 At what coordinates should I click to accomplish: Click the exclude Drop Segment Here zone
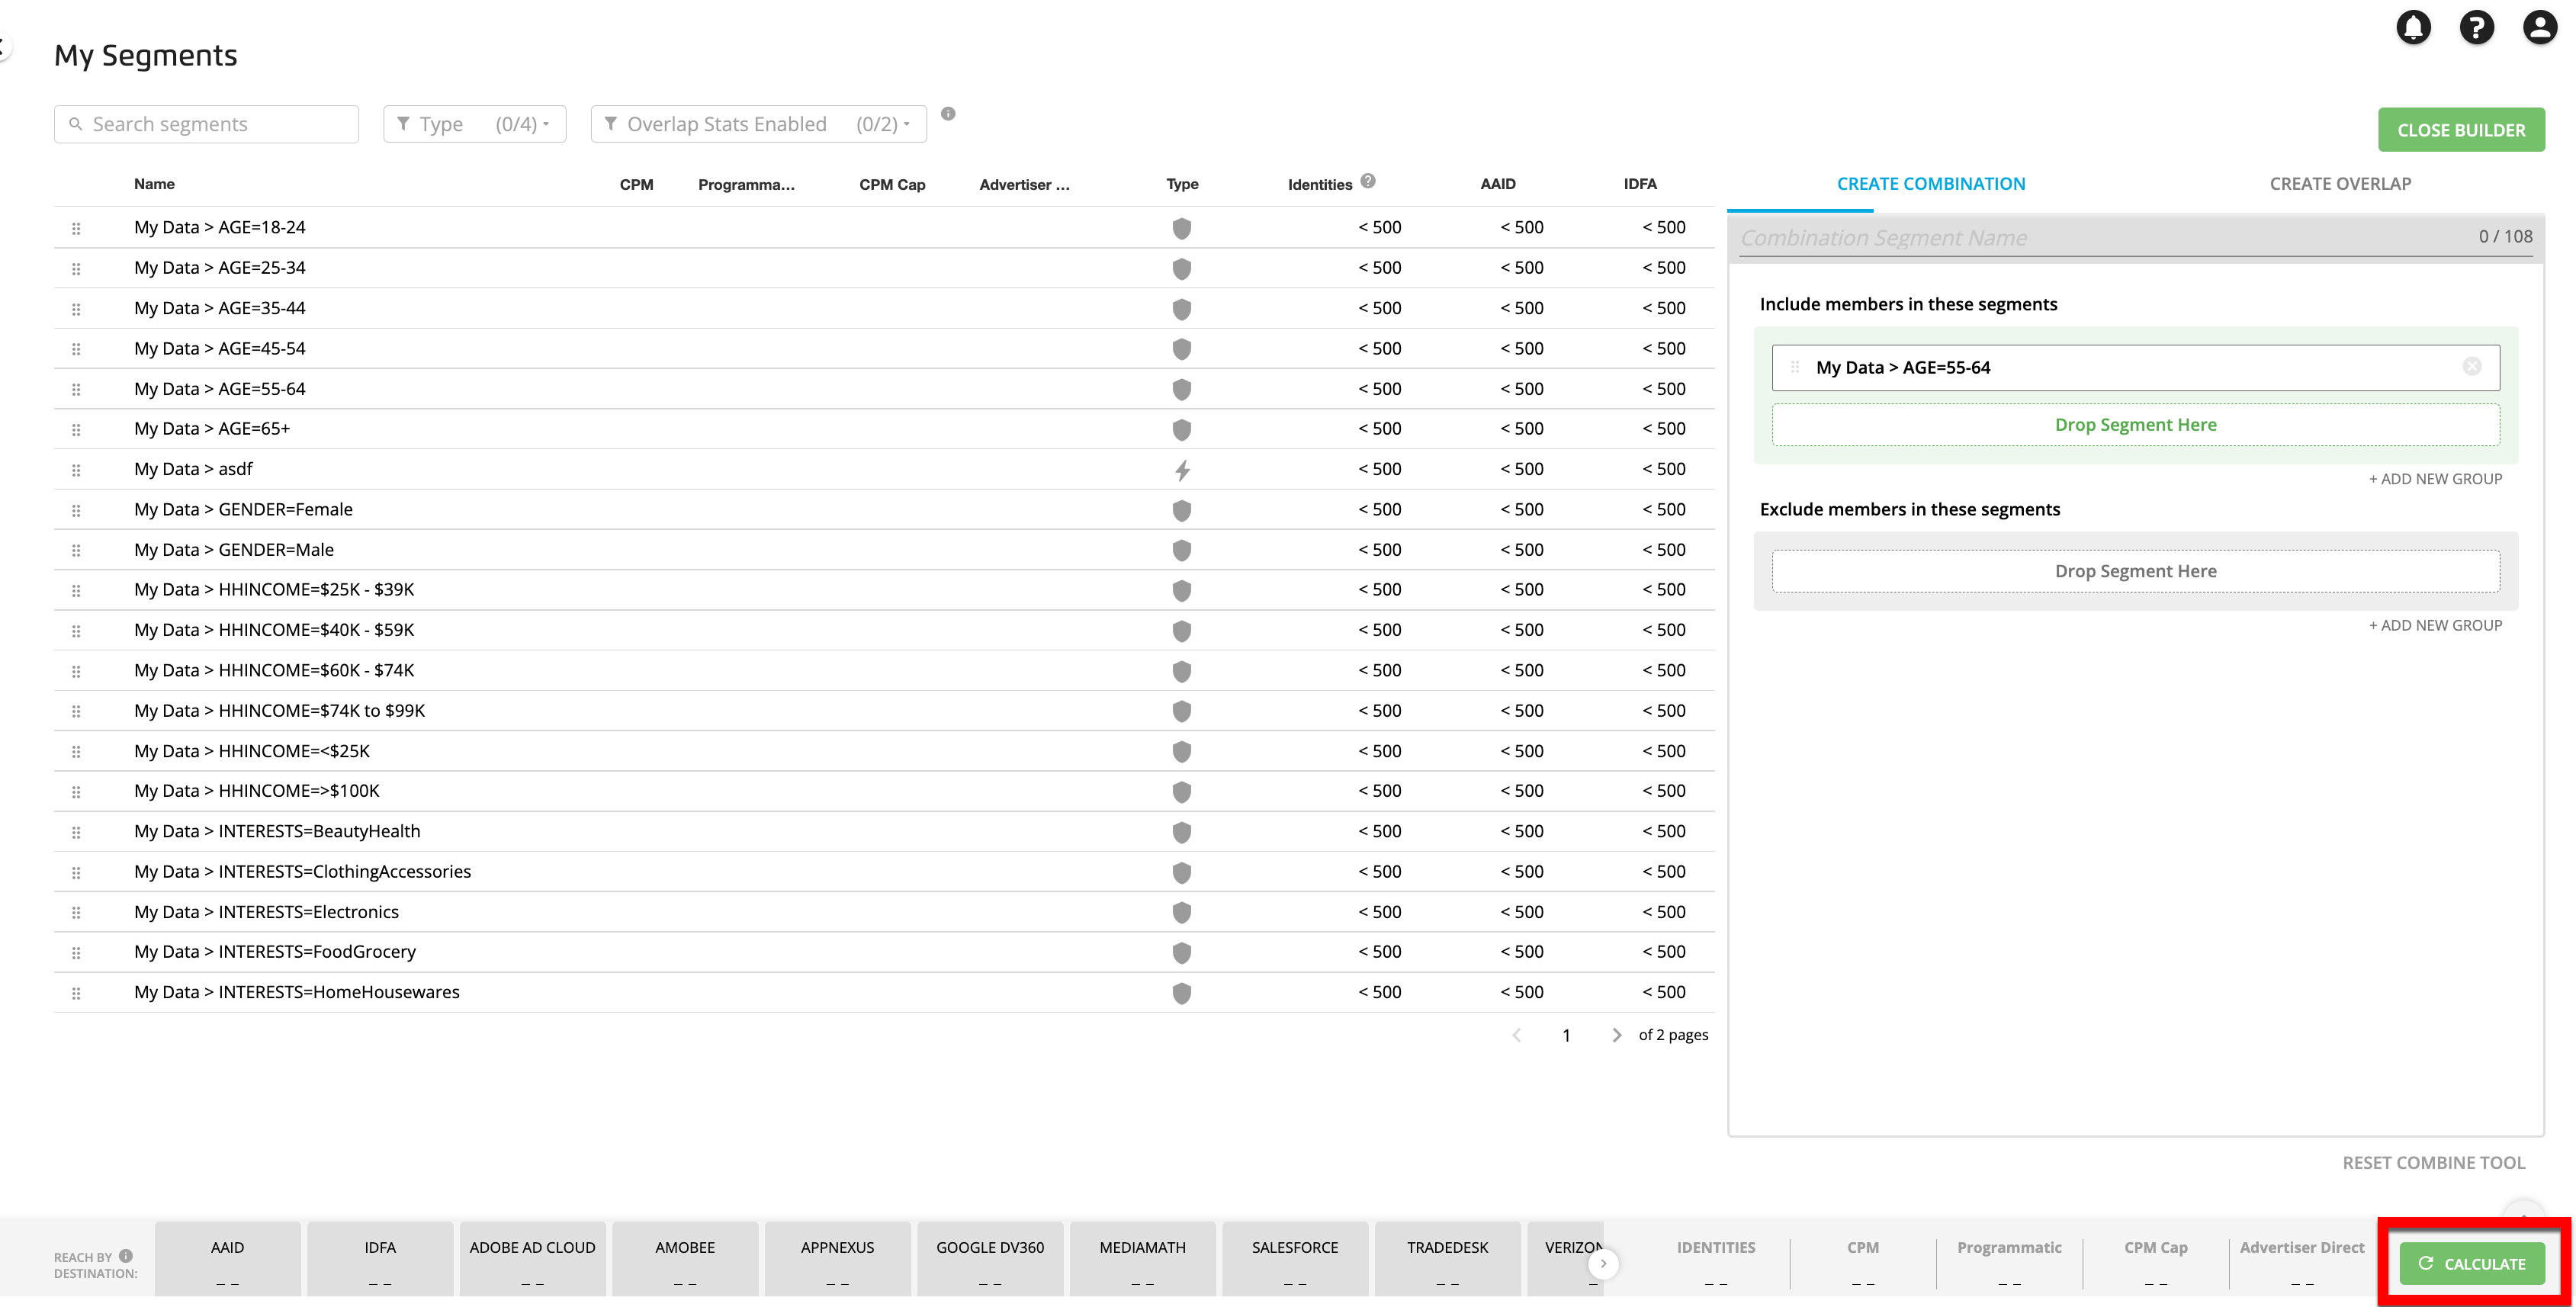[x=2136, y=571]
